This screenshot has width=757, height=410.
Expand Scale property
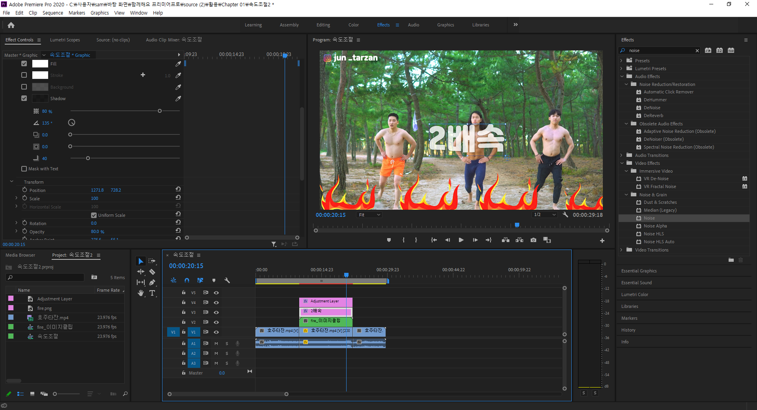pyautogui.click(x=16, y=198)
